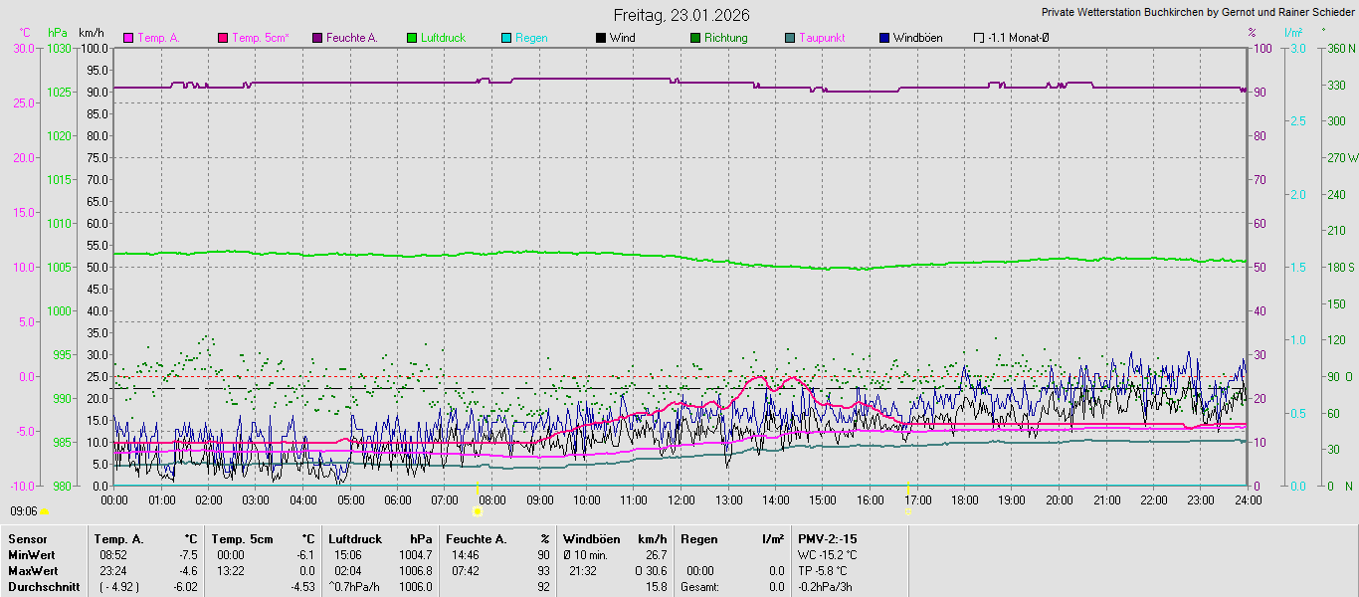Screen dimensions: 1359x597
Task: Click the Private Wetterstation Buchkirchen credit text
Action: 1198,13
